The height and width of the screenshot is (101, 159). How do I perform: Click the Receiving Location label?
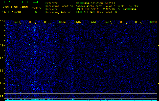point(59,6)
